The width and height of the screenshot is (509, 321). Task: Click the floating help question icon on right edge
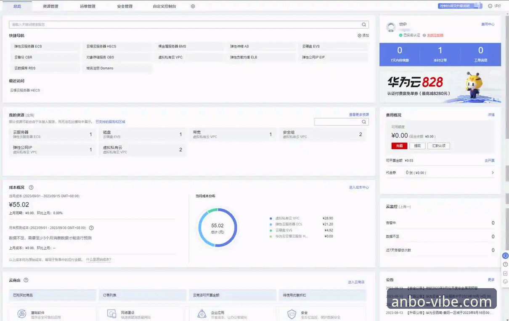(506, 264)
